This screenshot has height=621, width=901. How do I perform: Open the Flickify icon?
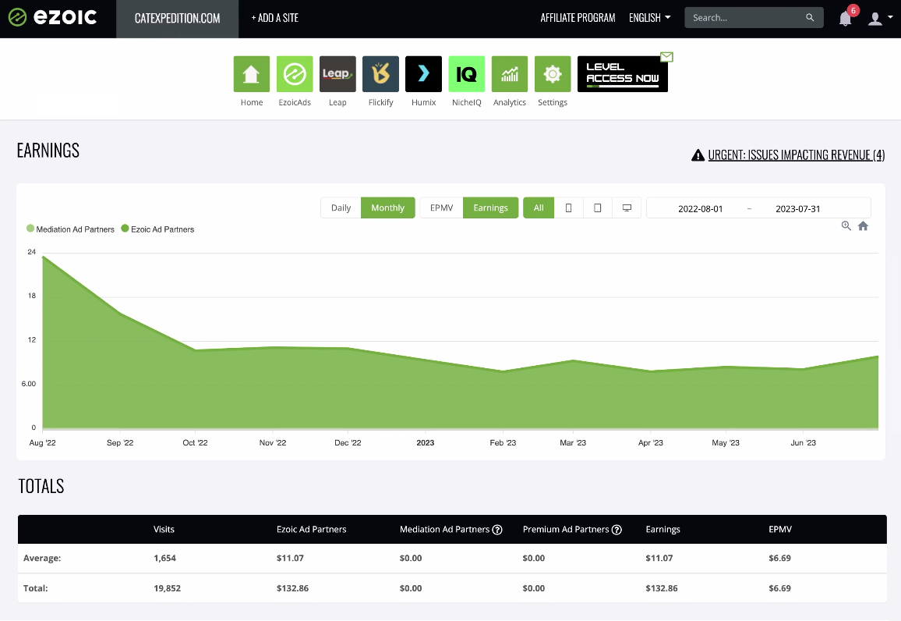(x=381, y=73)
